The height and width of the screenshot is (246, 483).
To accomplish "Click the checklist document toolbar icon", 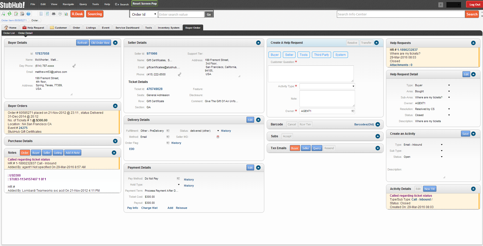I will pyautogui.click(x=47, y=14).
